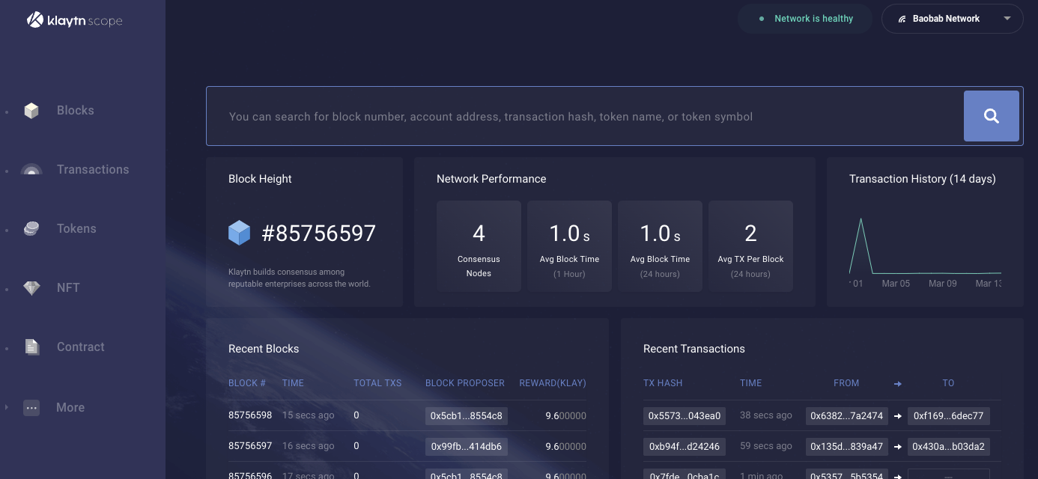Click the Avg Block Time (1 Hour) card
The image size is (1038, 479).
pyautogui.click(x=569, y=245)
